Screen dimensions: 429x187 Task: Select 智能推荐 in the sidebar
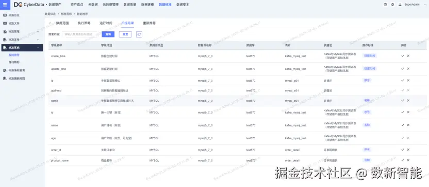[x=14, y=55]
